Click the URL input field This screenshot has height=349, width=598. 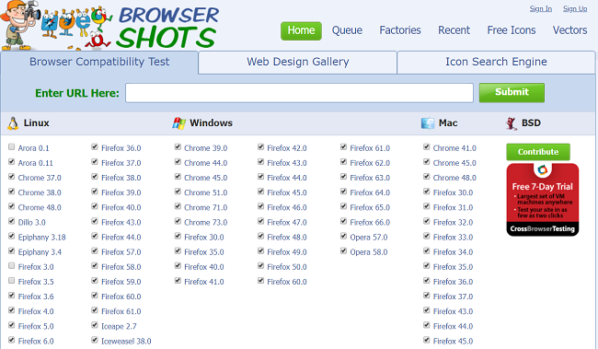tap(299, 93)
